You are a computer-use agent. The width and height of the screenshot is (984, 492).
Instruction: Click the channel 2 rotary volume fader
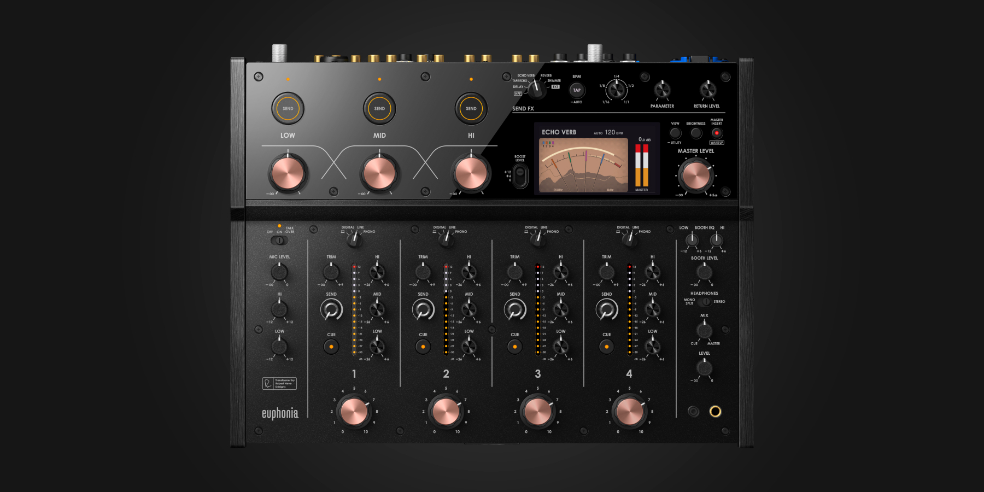pyautogui.click(x=446, y=411)
